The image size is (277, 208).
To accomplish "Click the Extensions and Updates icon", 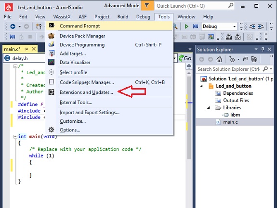I will point(52,92).
